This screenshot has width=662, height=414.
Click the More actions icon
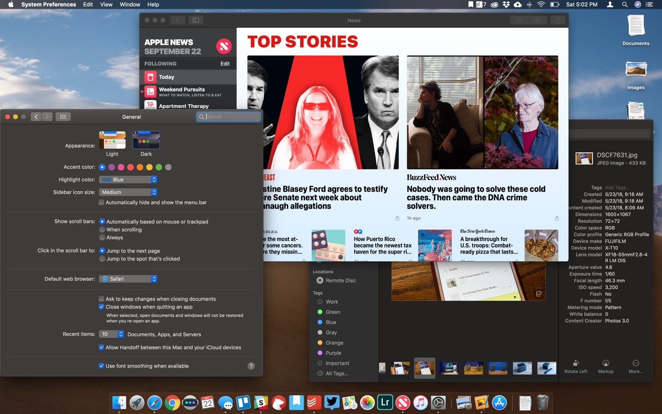click(x=636, y=363)
